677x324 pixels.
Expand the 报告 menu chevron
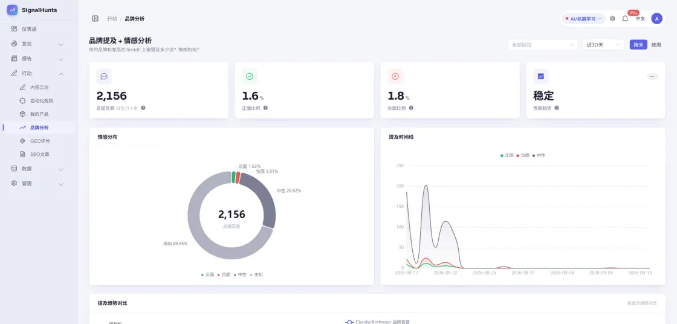[61, 59]
